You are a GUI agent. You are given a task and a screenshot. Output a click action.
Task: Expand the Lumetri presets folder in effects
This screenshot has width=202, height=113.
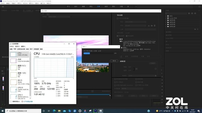[166, 18]
